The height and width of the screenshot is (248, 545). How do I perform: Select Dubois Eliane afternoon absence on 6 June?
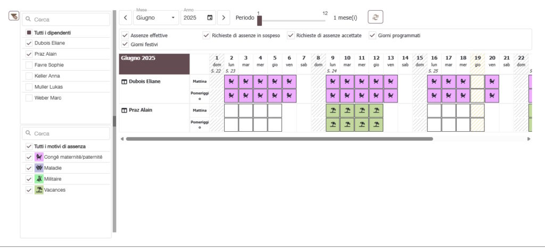point(289,96)
